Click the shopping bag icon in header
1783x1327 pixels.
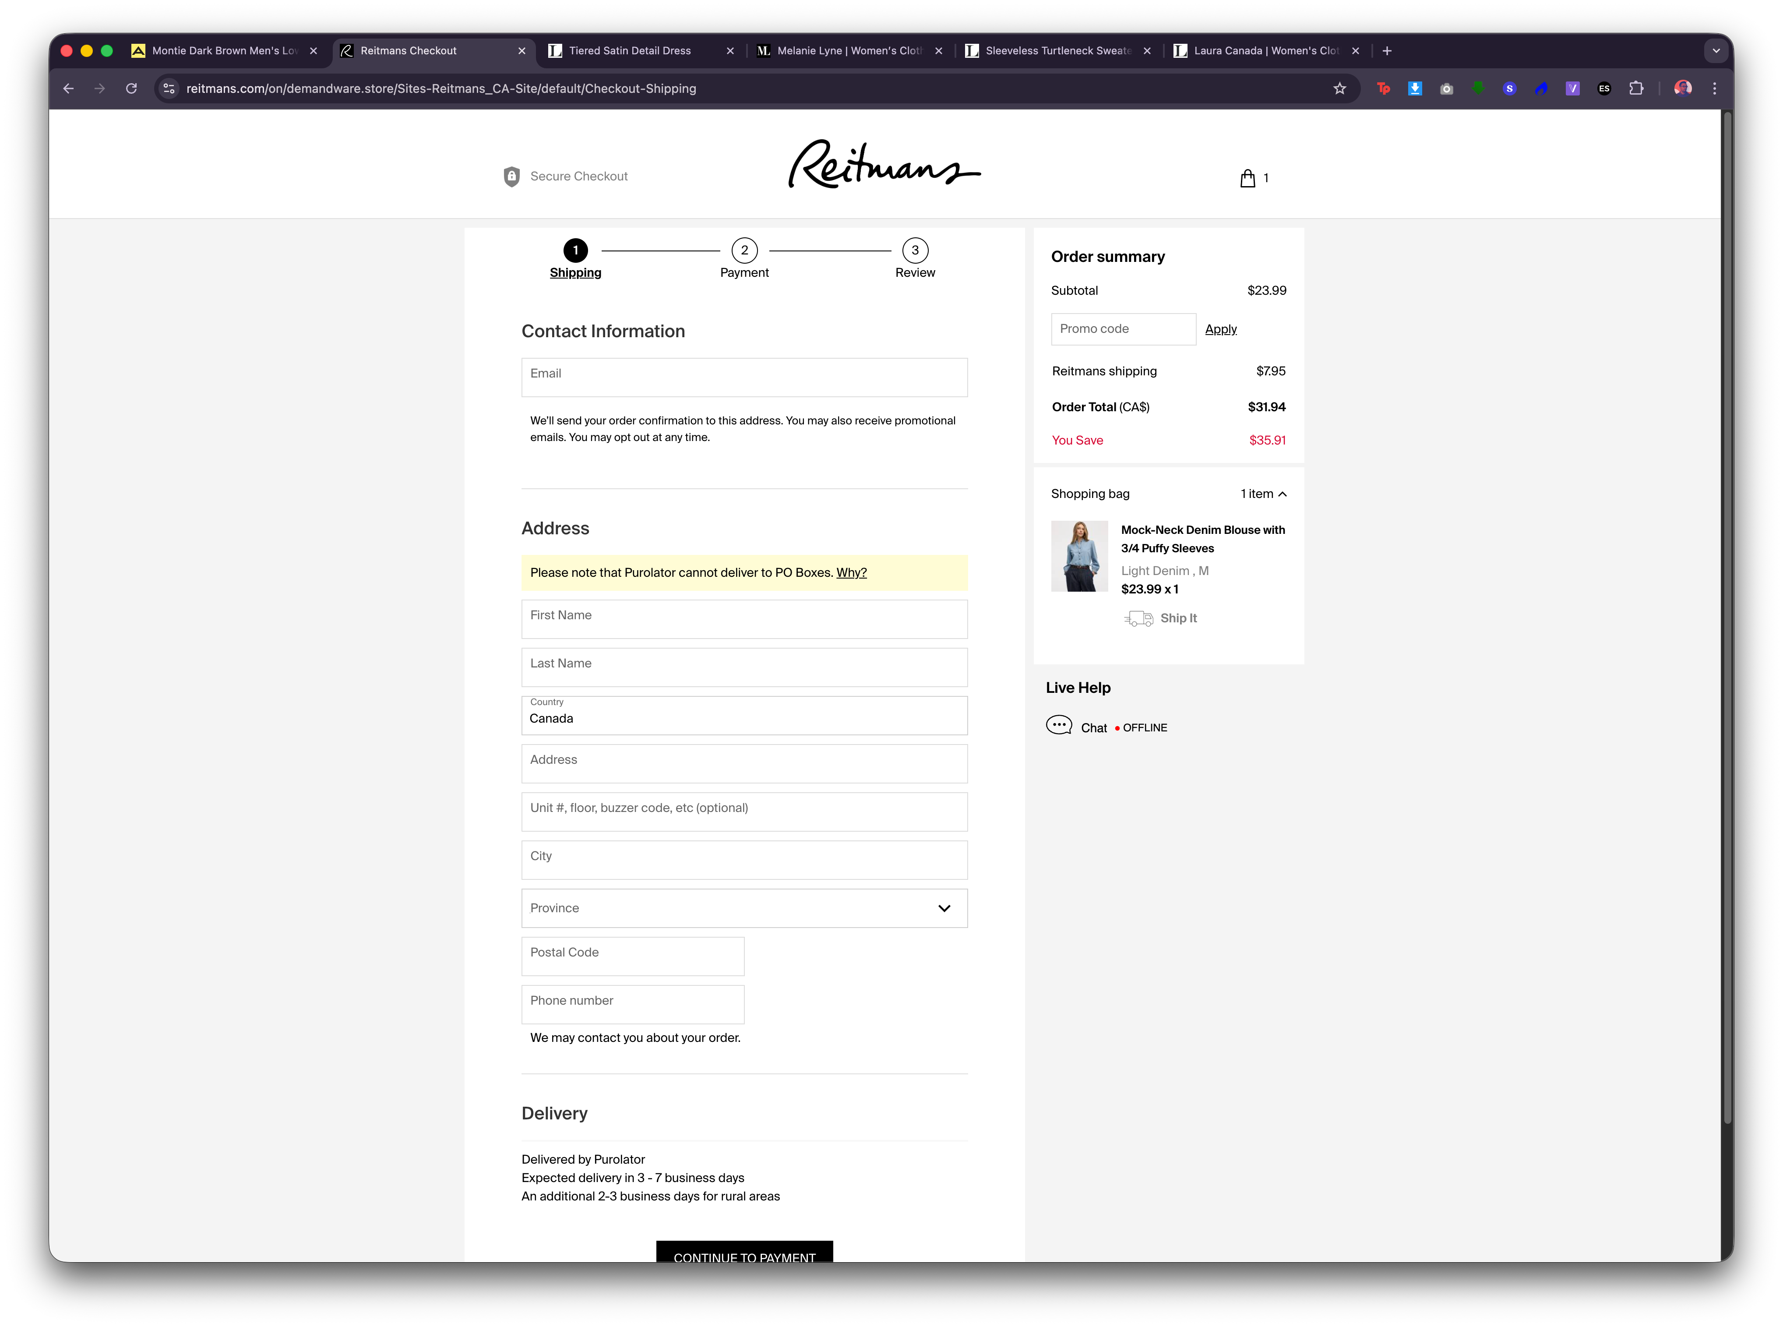(1247, 178)
